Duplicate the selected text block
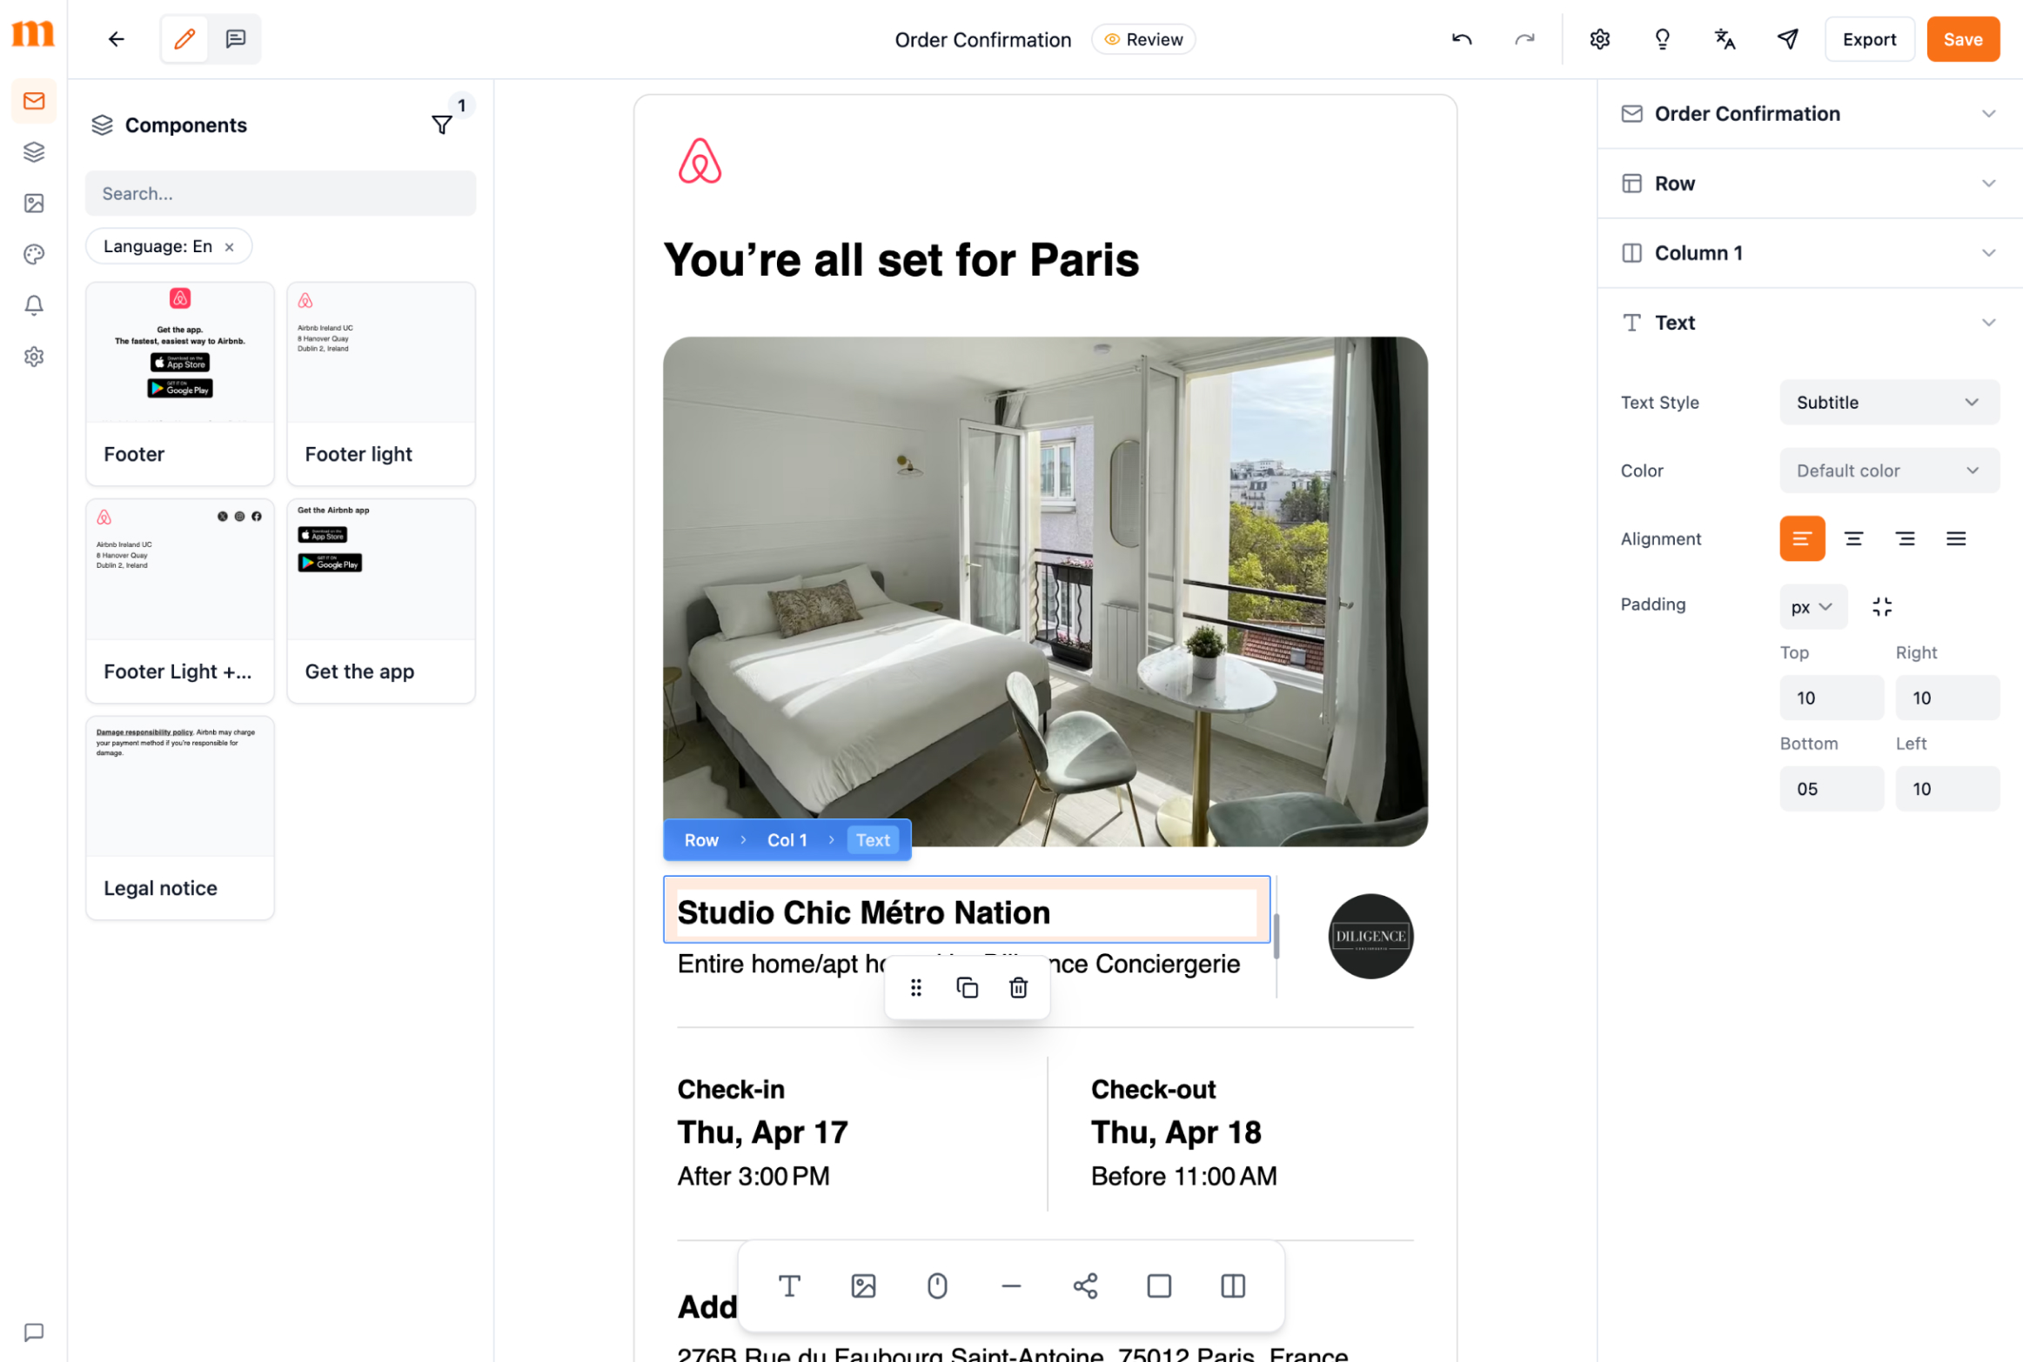 coord(967,988)
